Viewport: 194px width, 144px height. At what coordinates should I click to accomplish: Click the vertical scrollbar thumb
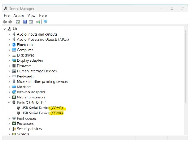186,66
